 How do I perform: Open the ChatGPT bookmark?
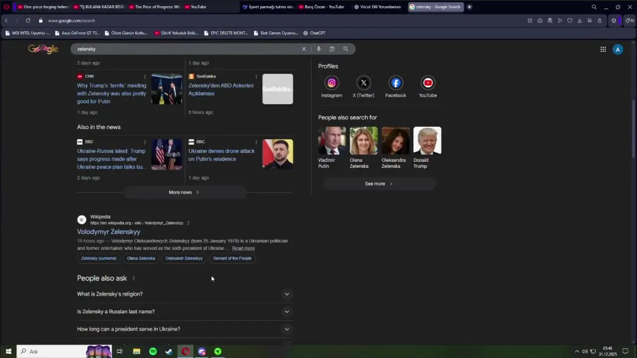(x=314, y=33)
